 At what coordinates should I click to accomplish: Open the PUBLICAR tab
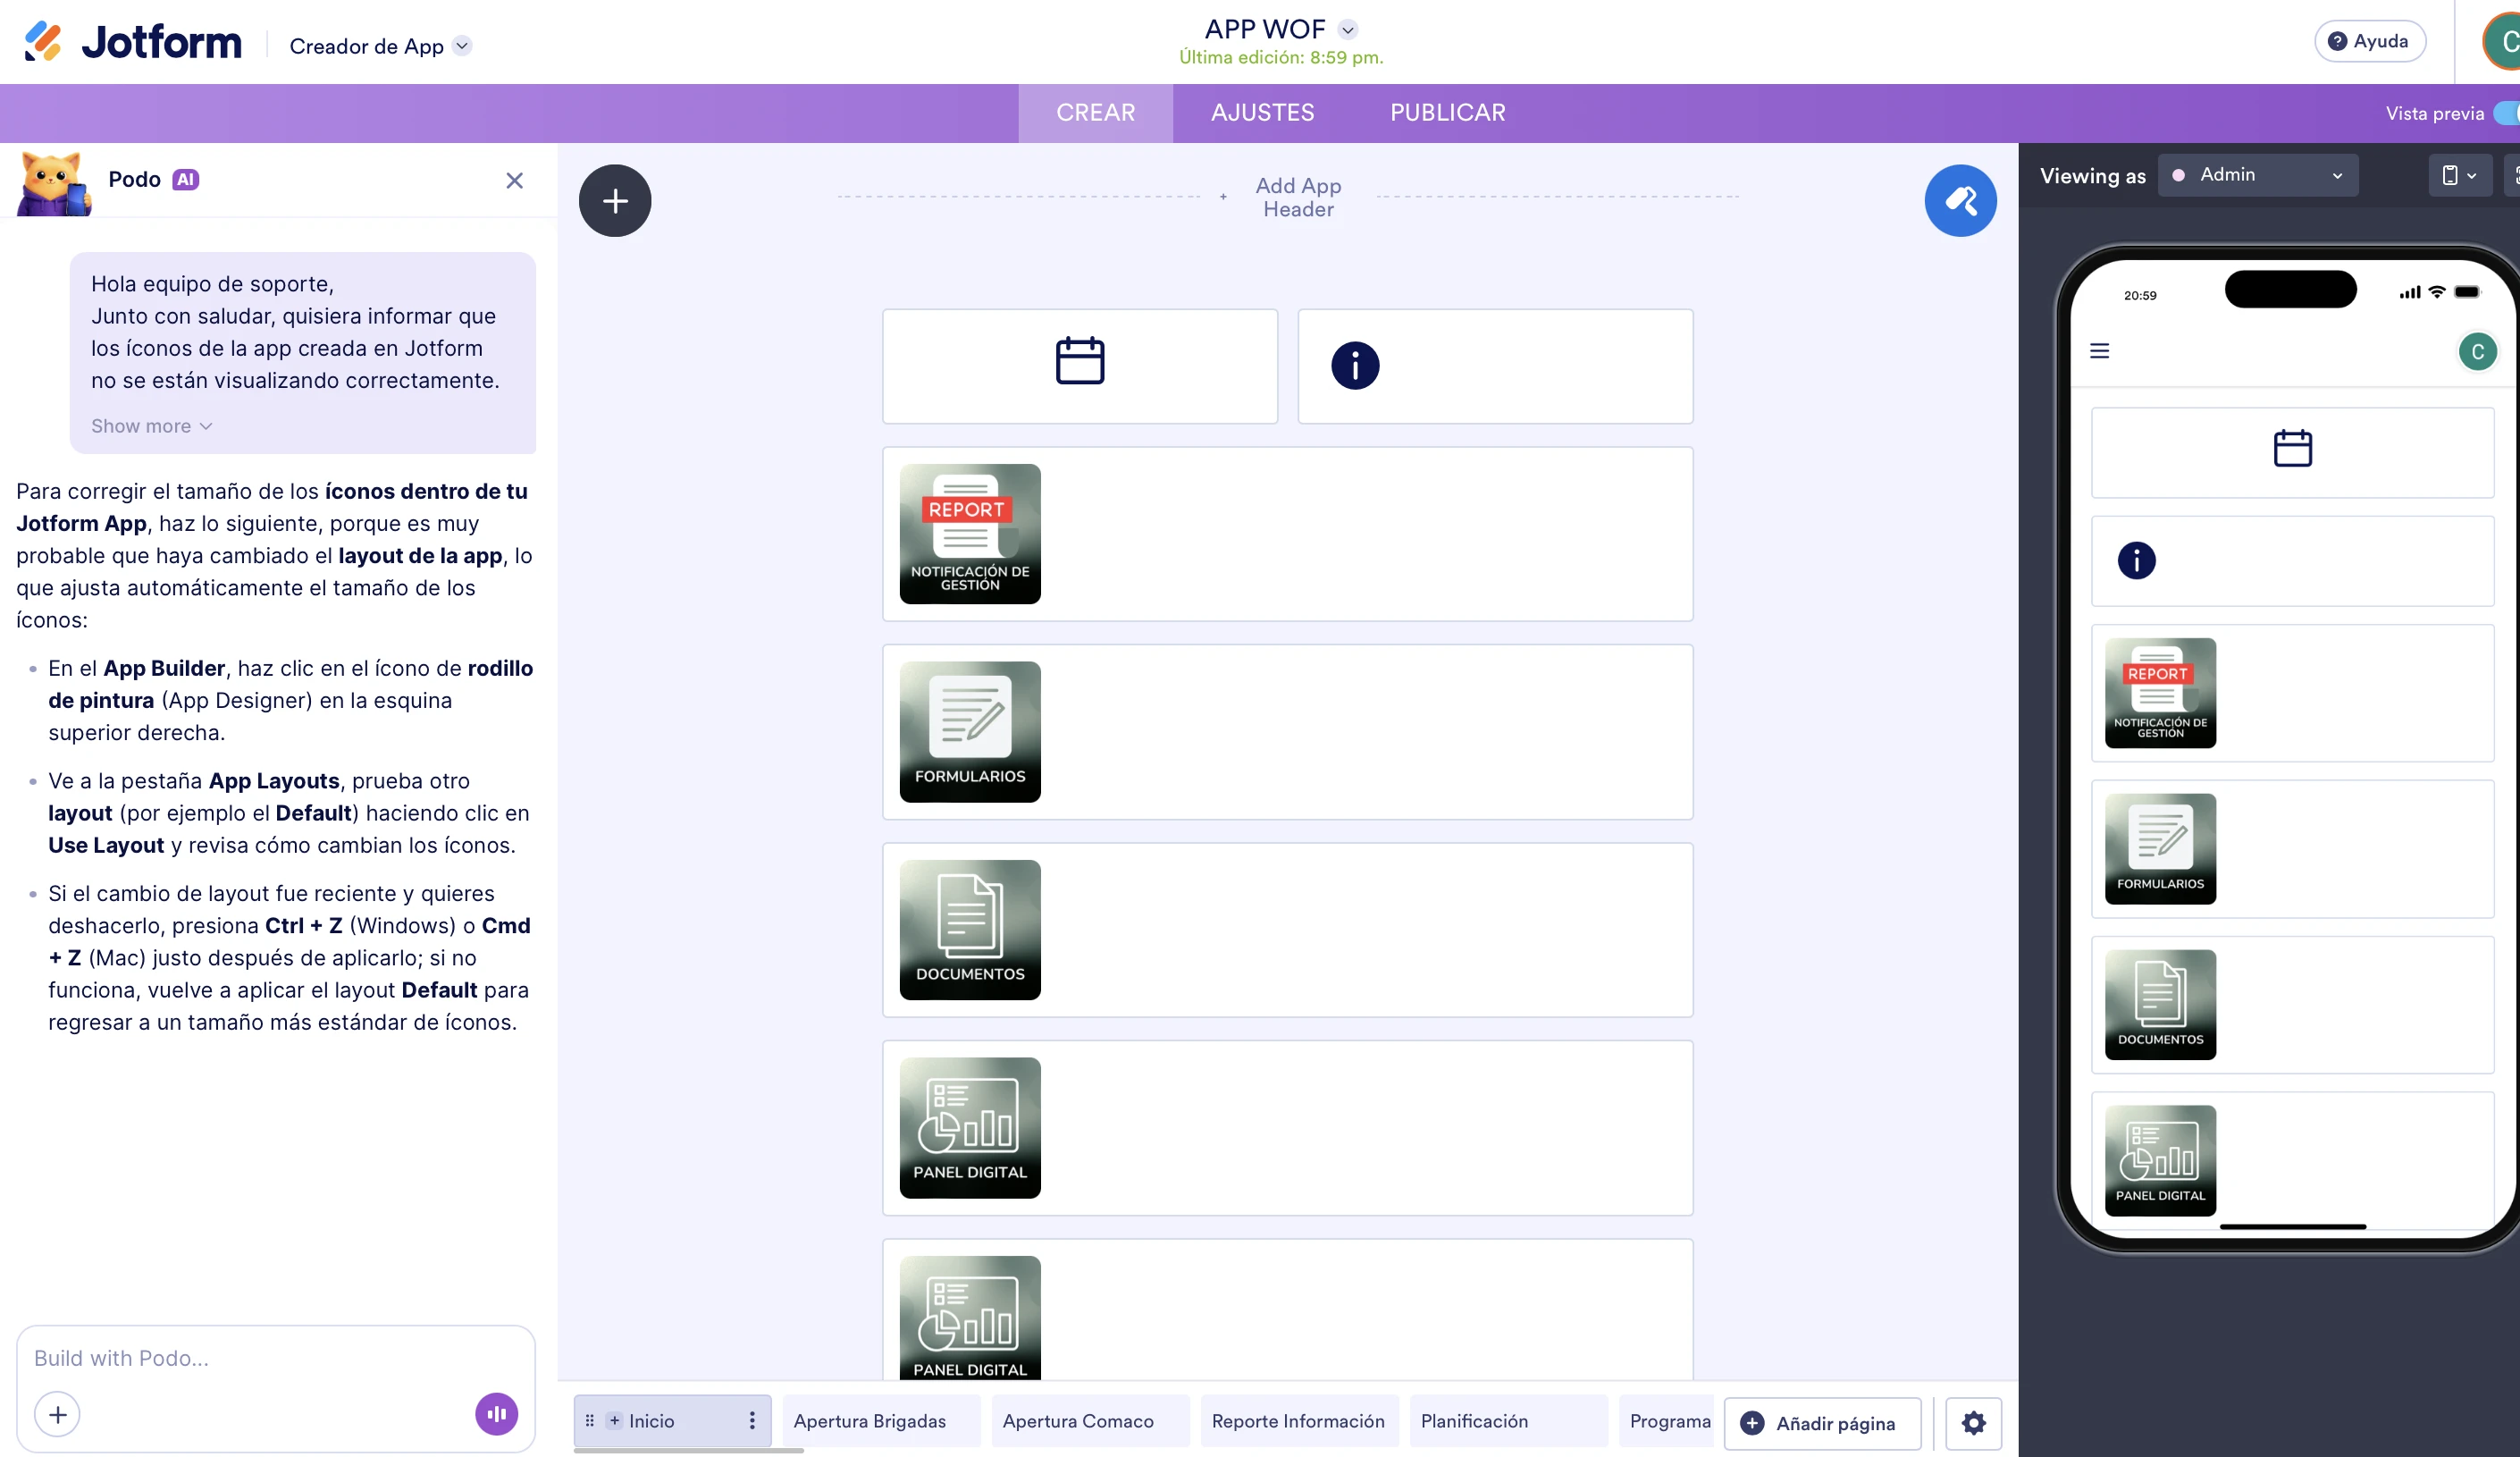[1447, 112]
